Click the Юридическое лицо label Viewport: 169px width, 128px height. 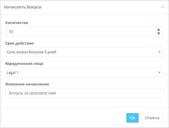click(24, 64)
